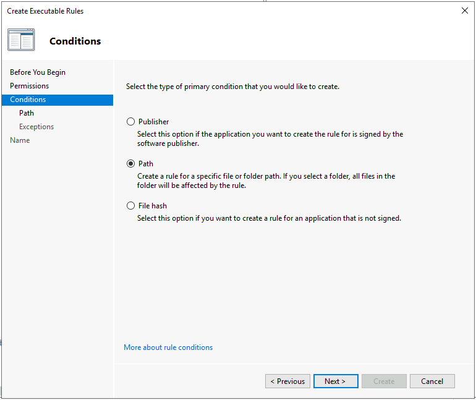Image resolution: width=476 pixels, height=400 pixels.
Task: Open the Path sub-step in sidebar
Action: point(27,113)
